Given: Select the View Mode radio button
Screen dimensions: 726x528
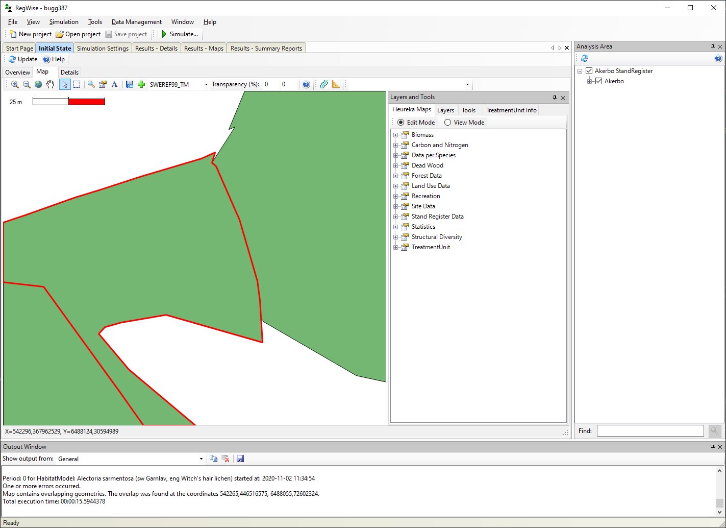Looking at the screenshot, I should pos(447,123).
